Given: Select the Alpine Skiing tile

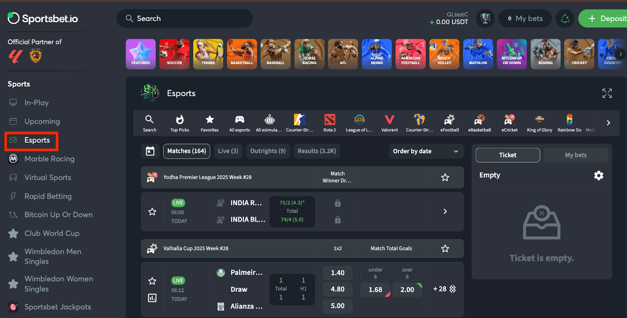Looking at the screenshot, I should click(x=377, y=54).
